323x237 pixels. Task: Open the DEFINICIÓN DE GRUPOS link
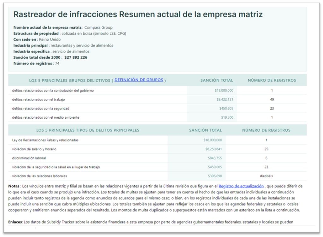click(x=139, y=80)
